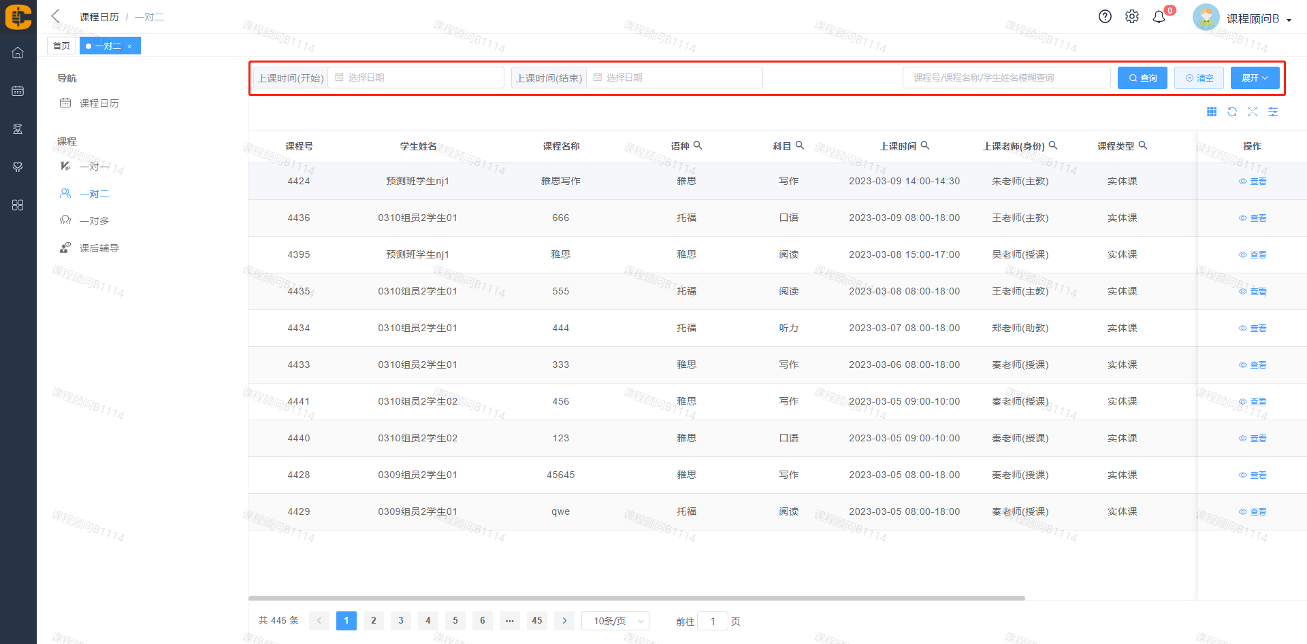Click the home icon in the dark sidebar
The image size is (1307, 644).
point(18,53)
